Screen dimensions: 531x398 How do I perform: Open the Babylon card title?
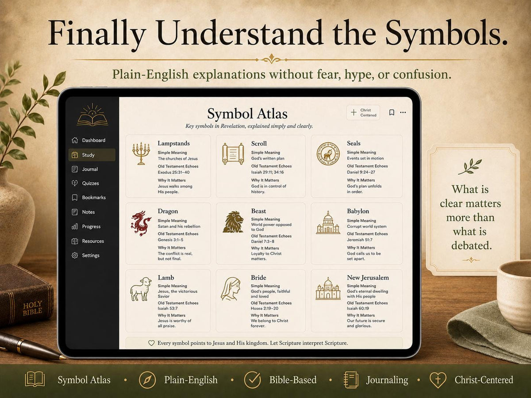[x=358, y=211]
